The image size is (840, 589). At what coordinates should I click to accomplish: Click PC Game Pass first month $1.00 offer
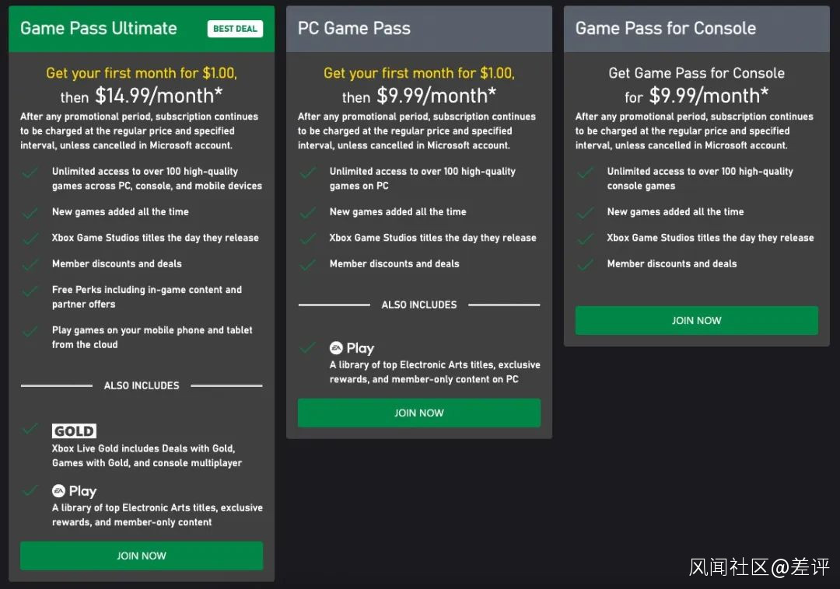tap(418, 73)
